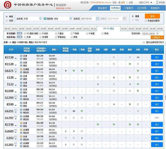The height and width of the screenshot is (149, 166).
Task: Expand the 订票帮手 helper panel
Action: (x=158, y=37)
